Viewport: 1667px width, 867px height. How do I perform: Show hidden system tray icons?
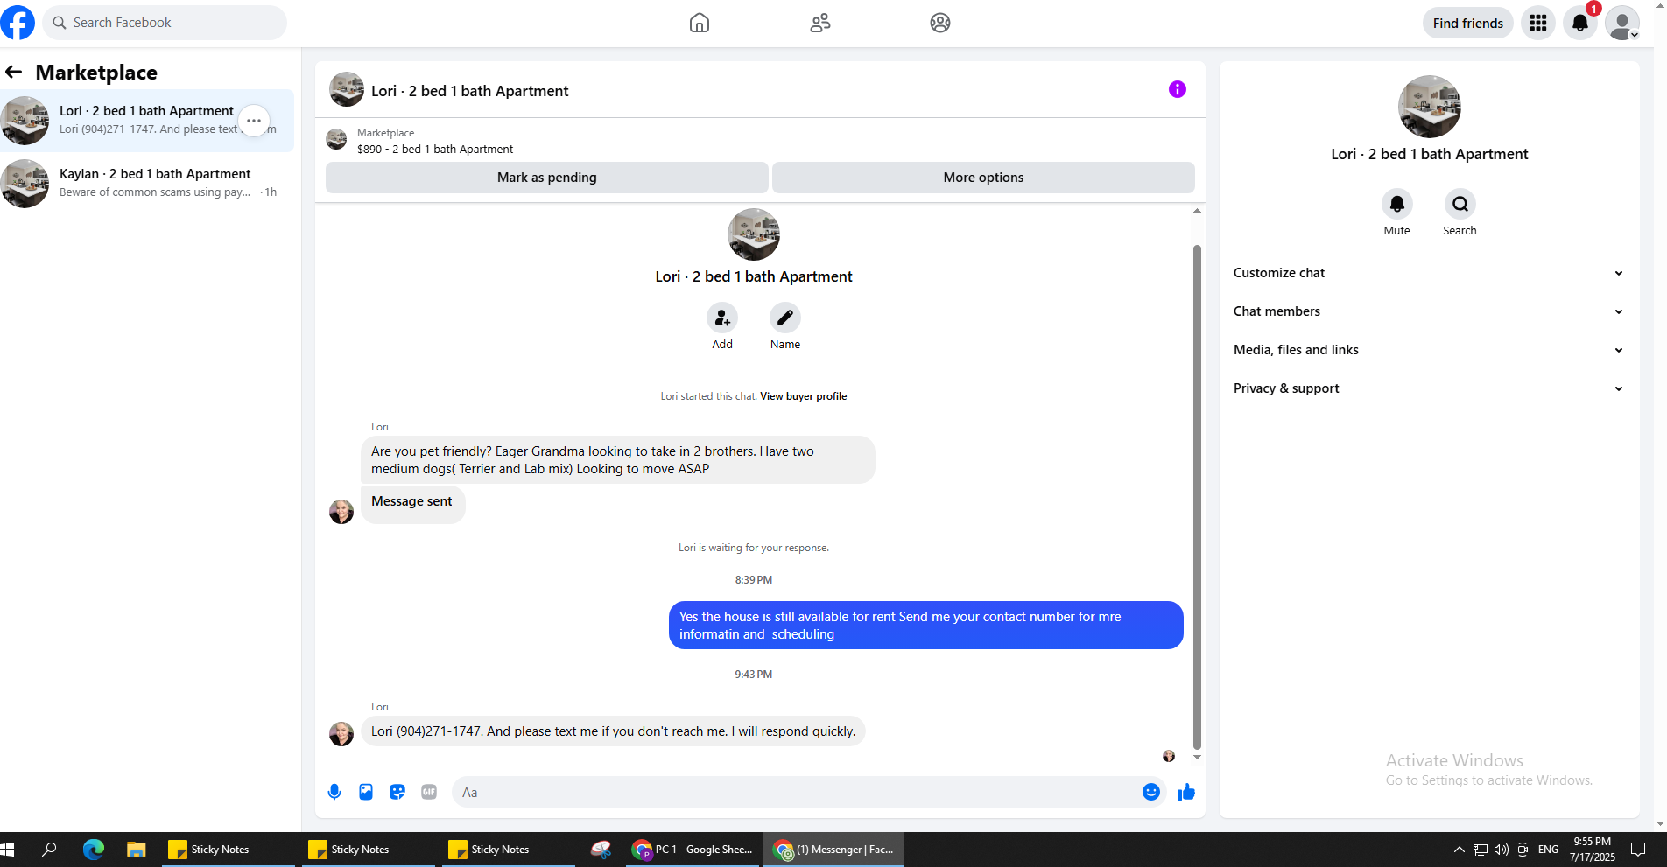point(1459,849)
